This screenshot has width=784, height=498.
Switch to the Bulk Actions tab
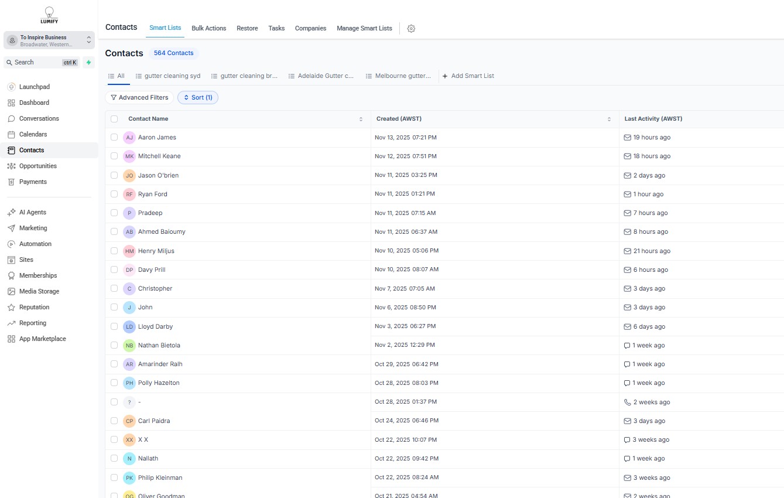[208, 28]
